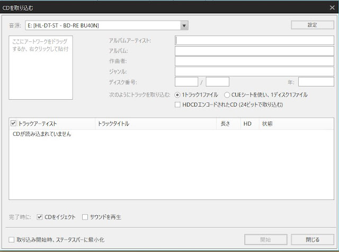
Task: Enable 取り込み開始時、ステータスバーに最小化 checkbox
Action: (x=12, y=240)
